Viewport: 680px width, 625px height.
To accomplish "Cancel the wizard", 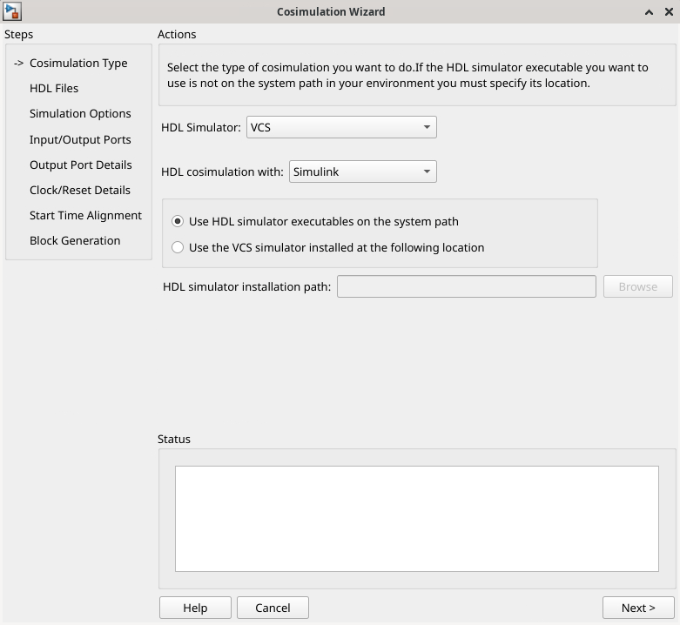I will (273, 608).
